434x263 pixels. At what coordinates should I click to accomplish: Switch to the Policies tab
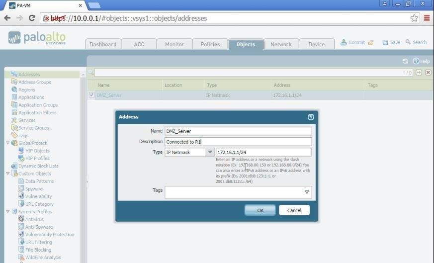pyautogui.click(x=210, y=44)
